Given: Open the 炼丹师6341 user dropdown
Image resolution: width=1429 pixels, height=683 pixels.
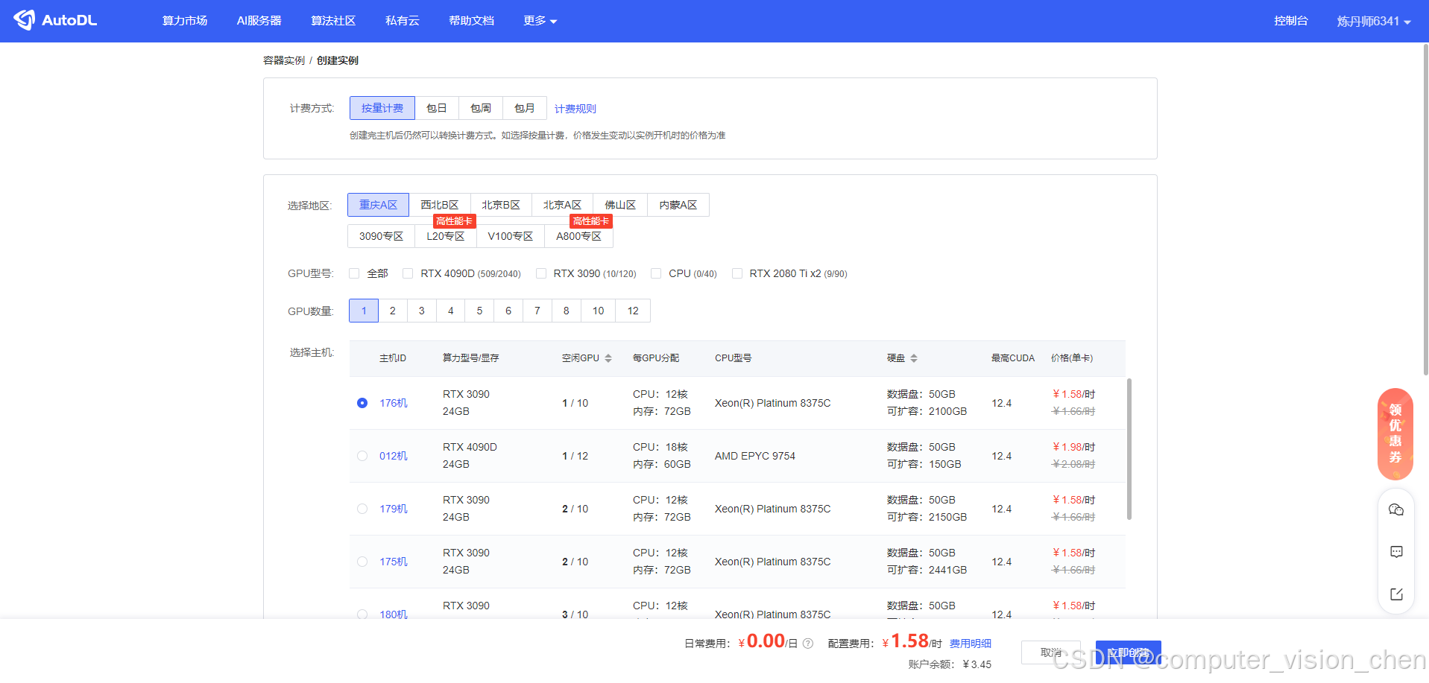Looking at the screenshot, I should point(1373,21).
